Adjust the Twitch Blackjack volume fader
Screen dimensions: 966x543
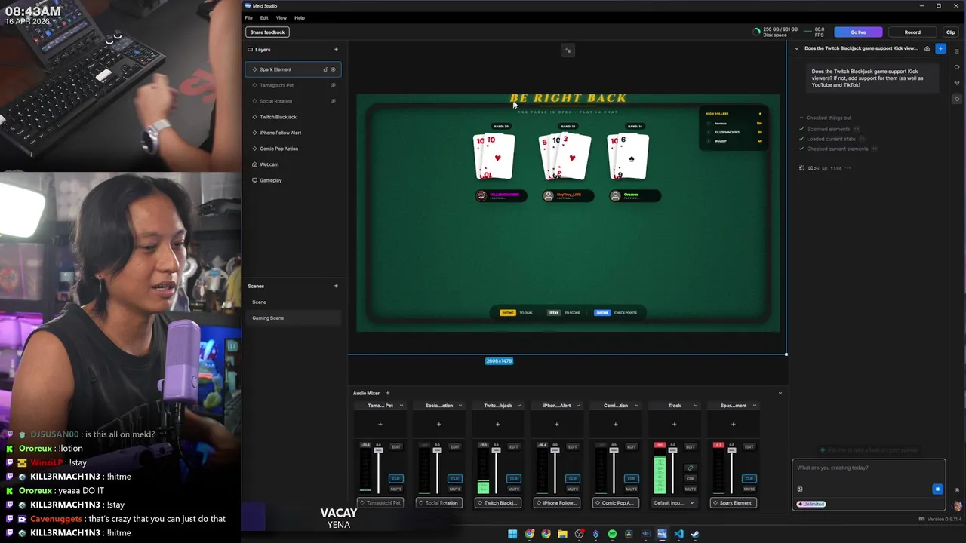(496, 450)
